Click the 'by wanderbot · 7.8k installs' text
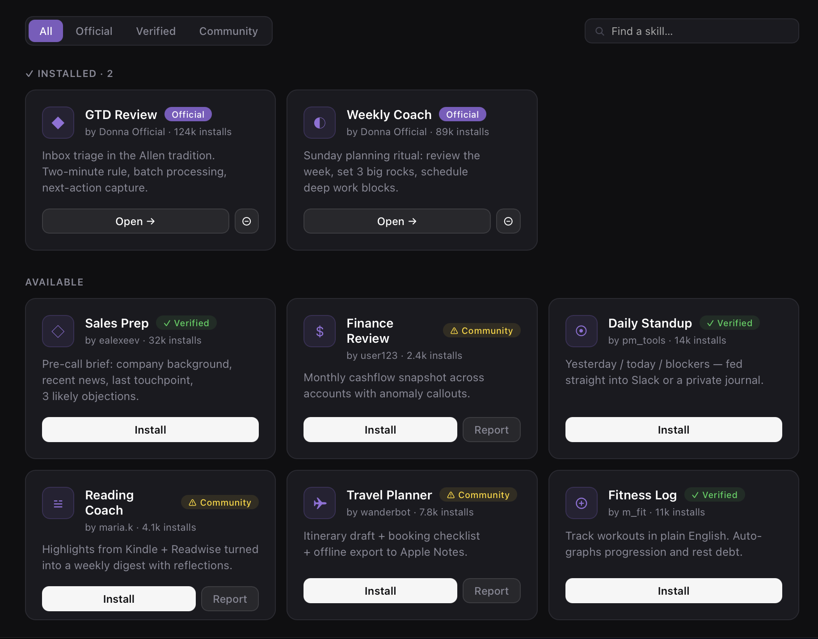 click(410, 512)
